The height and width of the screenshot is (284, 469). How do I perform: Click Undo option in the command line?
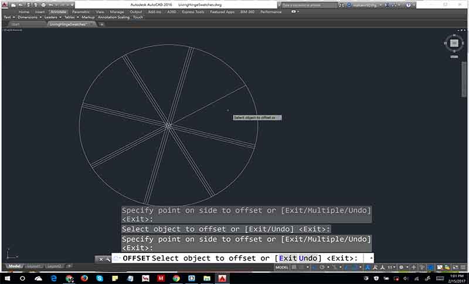pyautogui.click(x=308, y=258)
